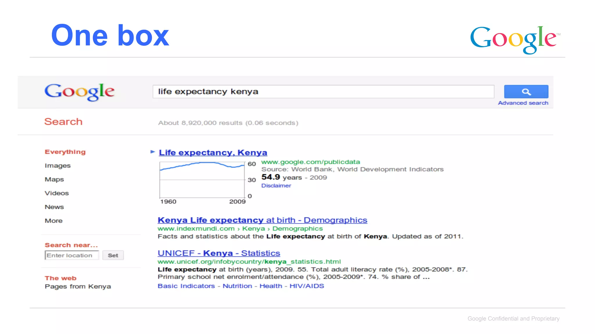Open the Advanced search link
Image resolution: width=595 pixels, height=334 pixels.
point(523,103)
